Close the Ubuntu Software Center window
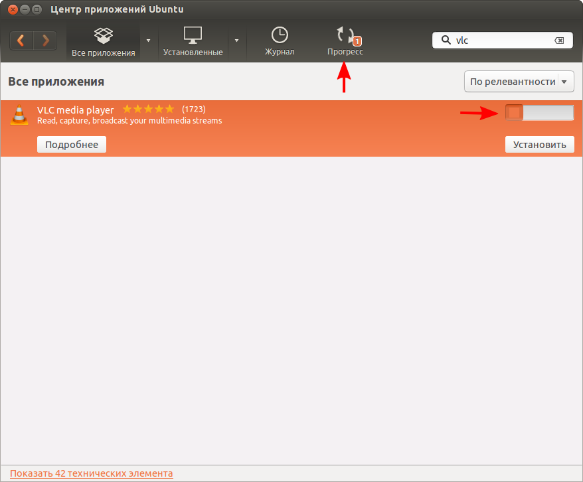The width and height of the screenshot is (583, 482). [13, 9]
